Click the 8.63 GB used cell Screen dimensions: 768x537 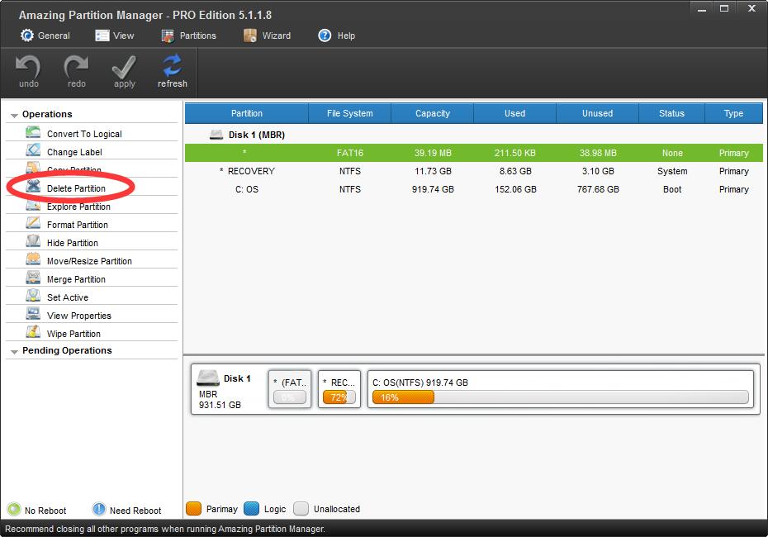(x=515, y=171)
